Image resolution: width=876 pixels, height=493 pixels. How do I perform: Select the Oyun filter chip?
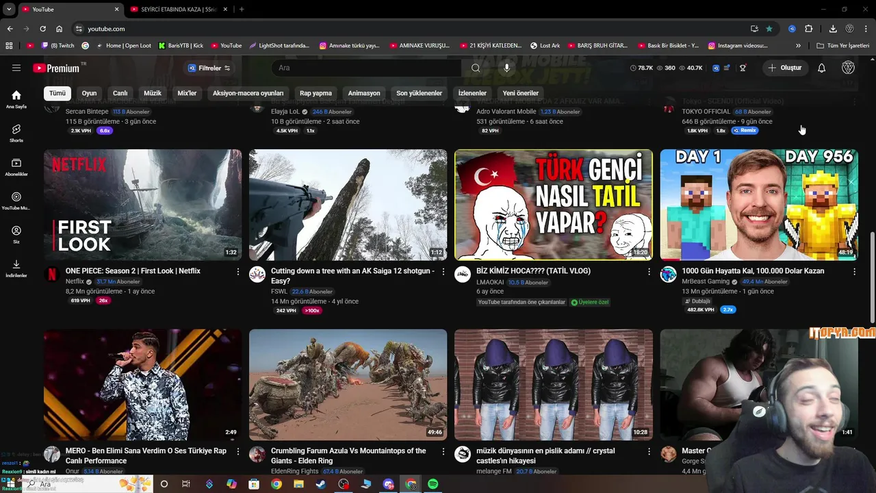click(x=90, y=93)
